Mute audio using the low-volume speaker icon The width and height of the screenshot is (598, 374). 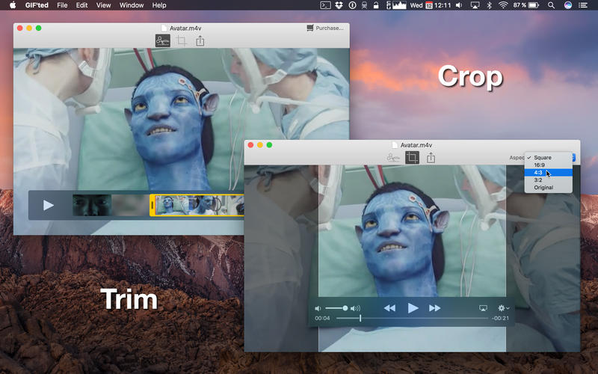[318, 308]
